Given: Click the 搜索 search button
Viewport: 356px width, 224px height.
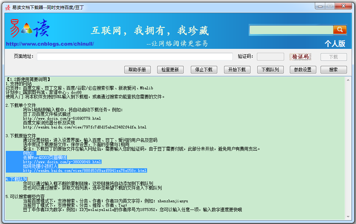Looking at the screenshot, I should (x=334, y=69).
